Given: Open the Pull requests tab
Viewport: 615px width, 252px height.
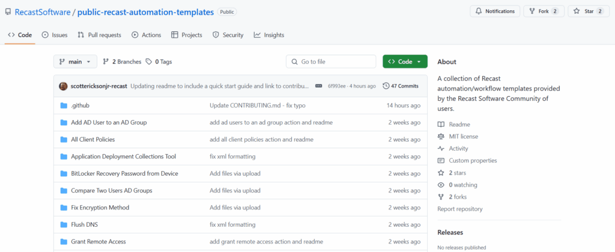Looking at the screenshot, I should pyautogui.click(x=99, y=35).
